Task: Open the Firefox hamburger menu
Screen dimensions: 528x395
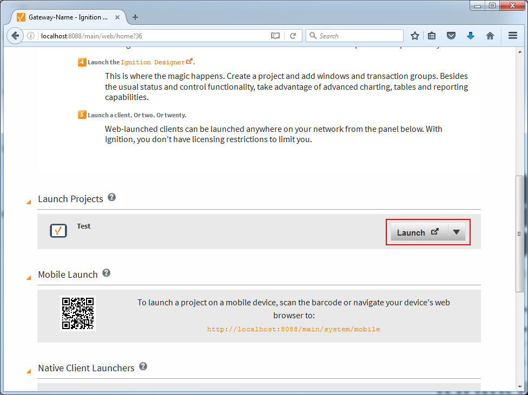Action: point(512,36)
